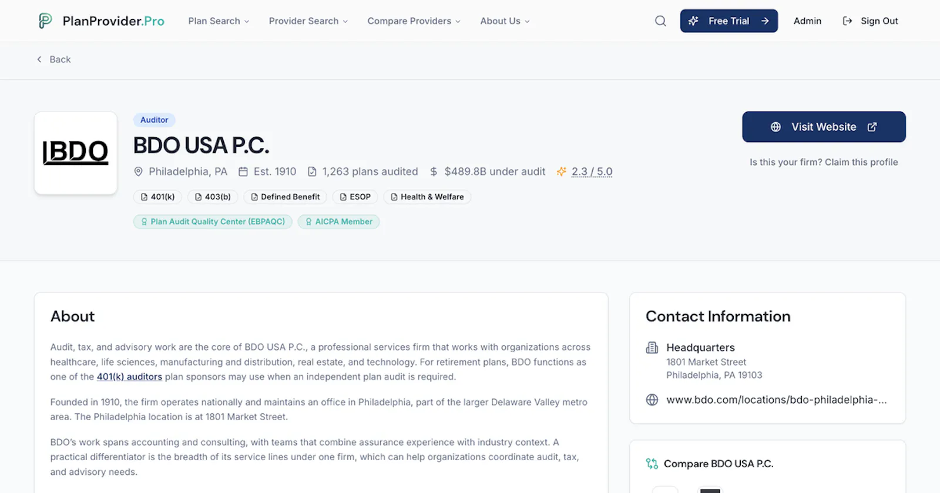Click the BDO USA P.C. heading
Viewport: 940px width, 493px height.
201,146
